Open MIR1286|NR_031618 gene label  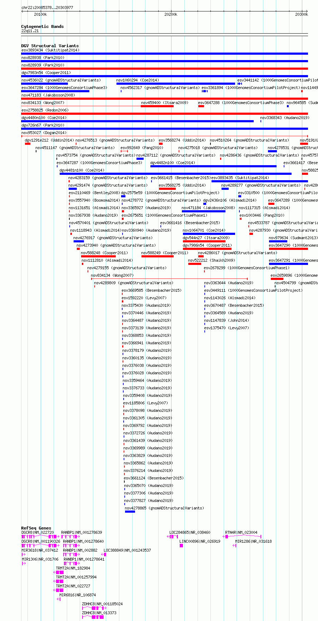tap(253, 541)
